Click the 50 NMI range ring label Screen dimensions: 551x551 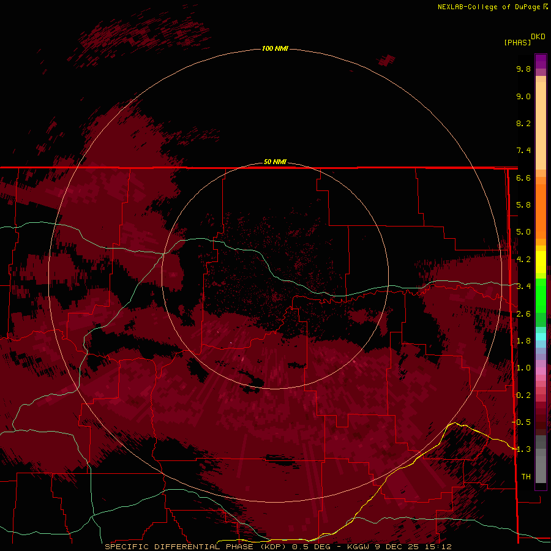(x=275, y=162)
